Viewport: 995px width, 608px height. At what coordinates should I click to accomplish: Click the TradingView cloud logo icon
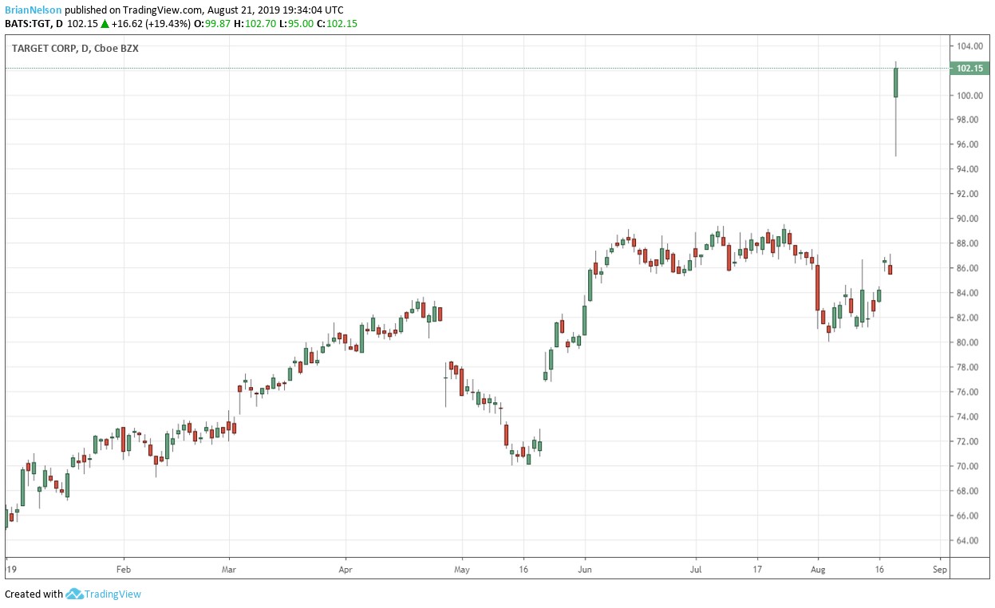(75, 594)
